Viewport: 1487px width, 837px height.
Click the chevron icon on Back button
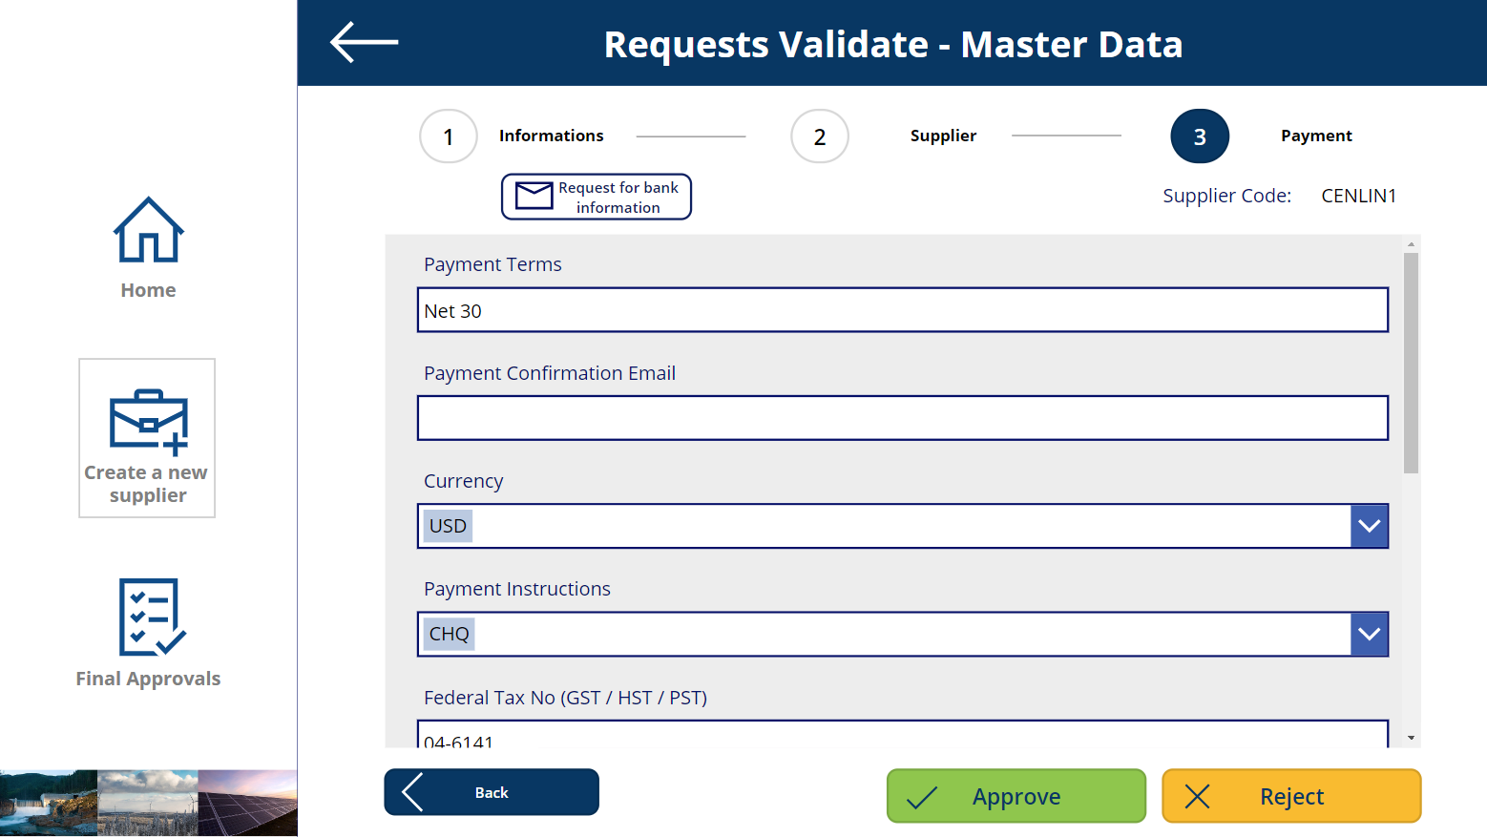click(x=413, y=792)
